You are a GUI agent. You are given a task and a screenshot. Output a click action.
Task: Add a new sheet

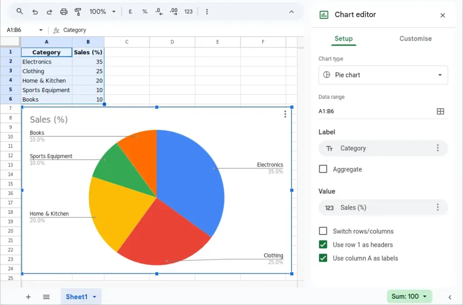coord(28,297)
